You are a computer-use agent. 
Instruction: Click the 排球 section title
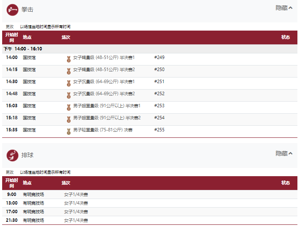[27, 155]
